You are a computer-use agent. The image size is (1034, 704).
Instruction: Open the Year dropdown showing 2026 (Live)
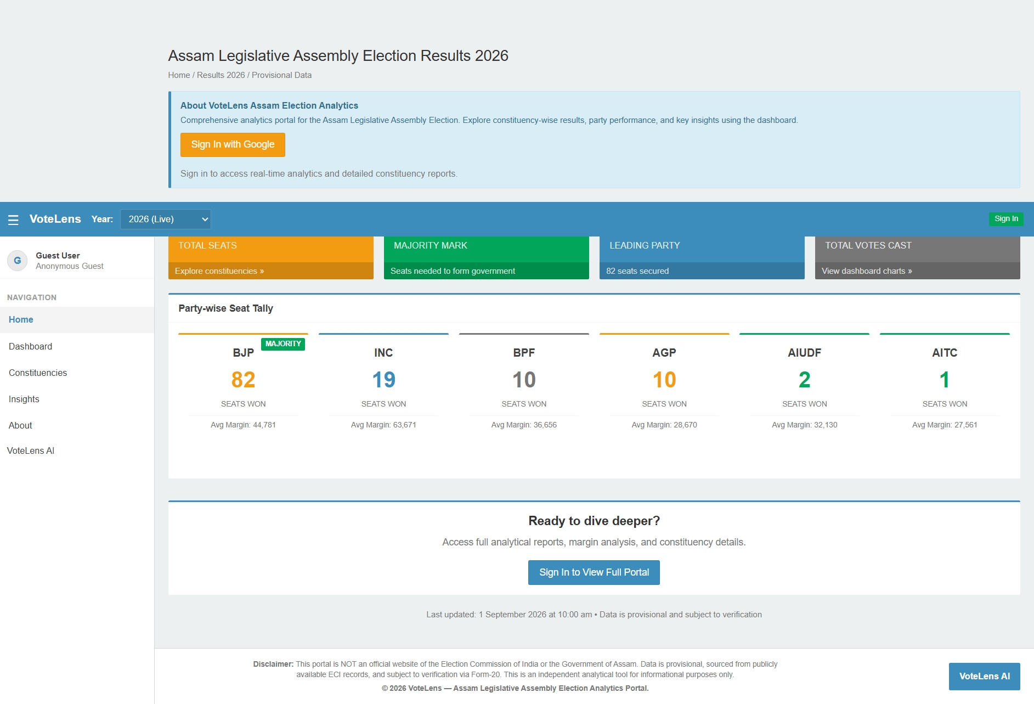click(x=166, y=219)
